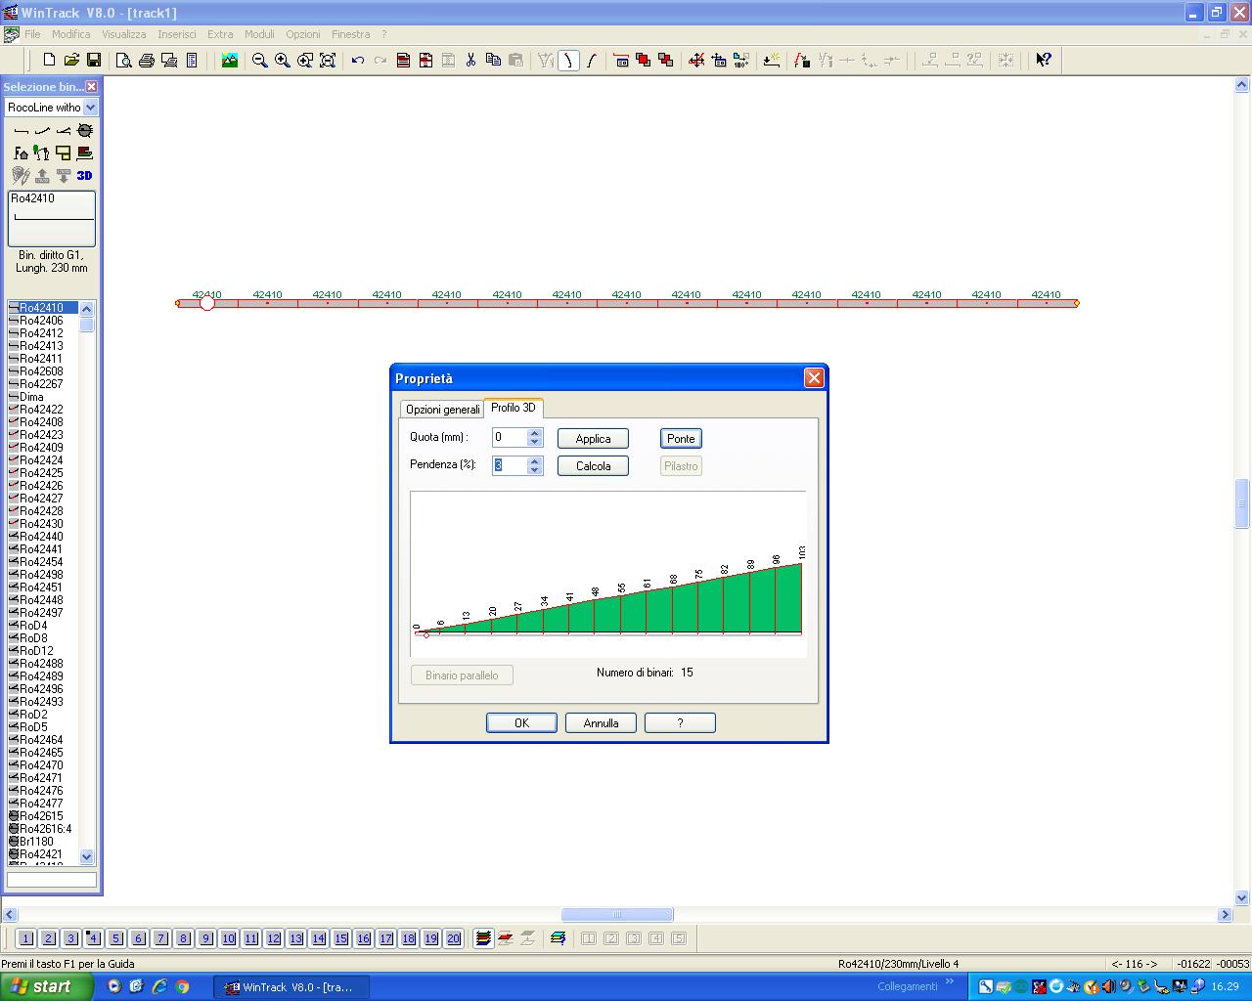Image resolution: width=1252 pixels, height=1001 pixels.
Task: Open 3D view from selection panel
Action: coord(85,175)
